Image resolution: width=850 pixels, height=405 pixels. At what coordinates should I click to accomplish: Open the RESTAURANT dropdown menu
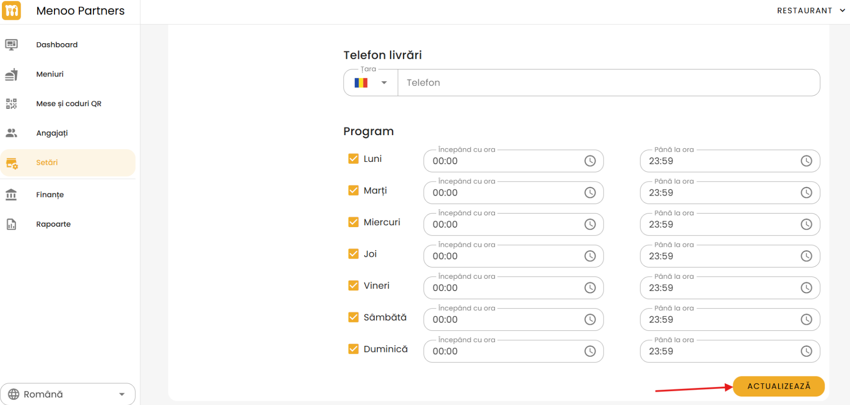pos(811,11)
